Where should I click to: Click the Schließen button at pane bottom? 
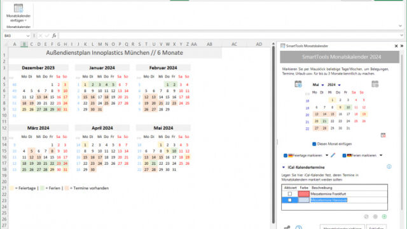(376, 227)
